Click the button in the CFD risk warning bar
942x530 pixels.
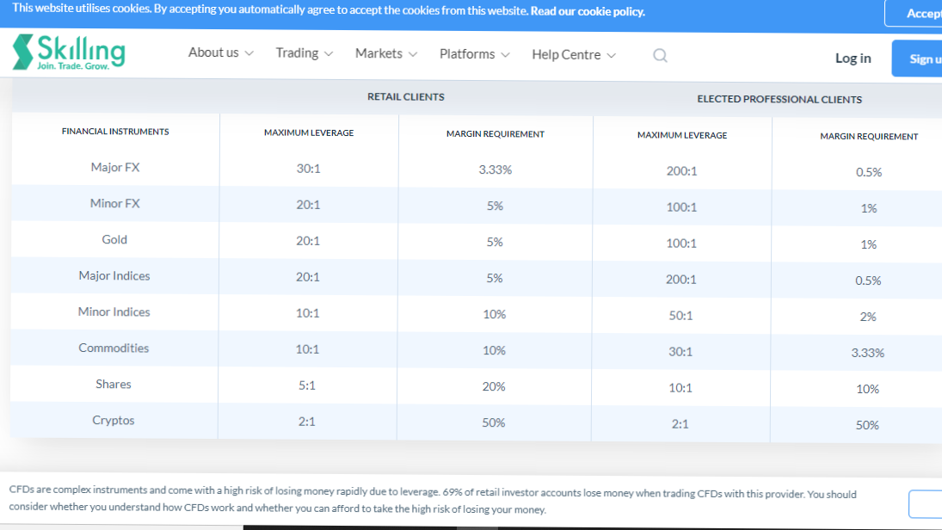tap(925, 503)
